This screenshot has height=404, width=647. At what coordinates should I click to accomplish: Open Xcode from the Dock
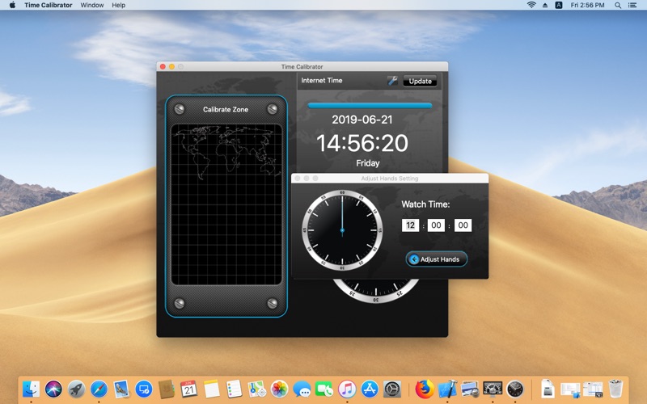point(447,389)
